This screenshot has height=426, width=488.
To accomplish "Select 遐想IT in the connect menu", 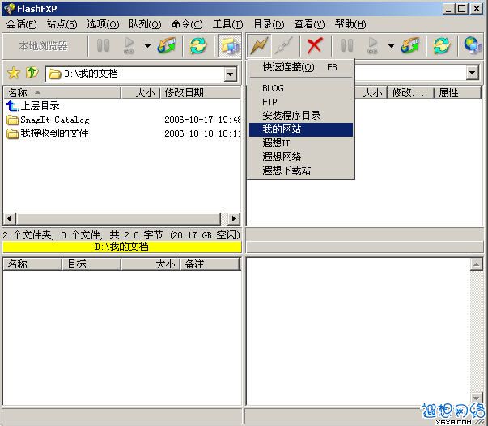I will [301, 143].
